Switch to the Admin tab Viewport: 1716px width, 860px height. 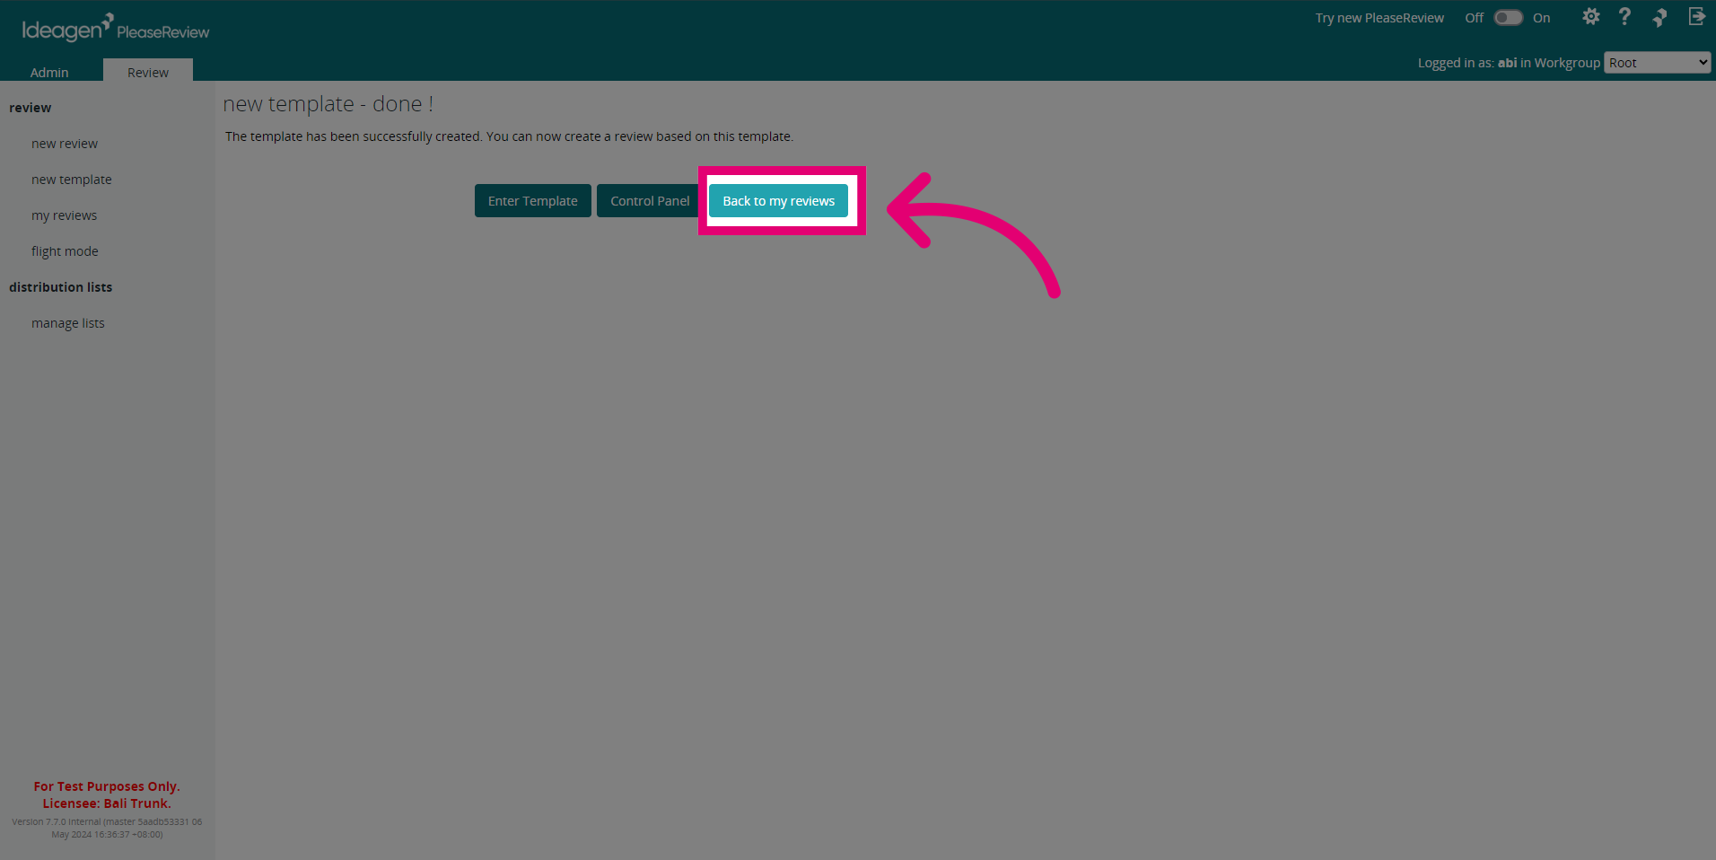click(49, 72)
